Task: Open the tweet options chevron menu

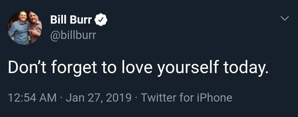Action: click(x=284, y=19)
